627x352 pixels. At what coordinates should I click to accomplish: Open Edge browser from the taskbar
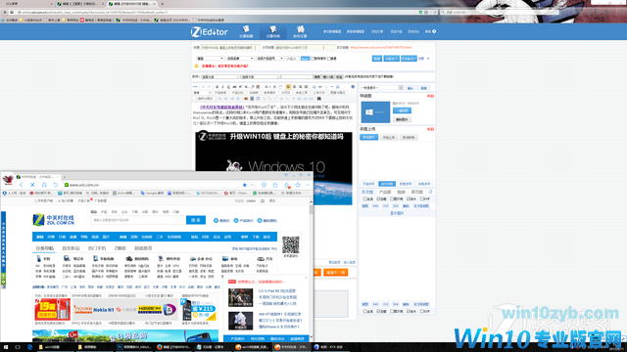[30, 347]
